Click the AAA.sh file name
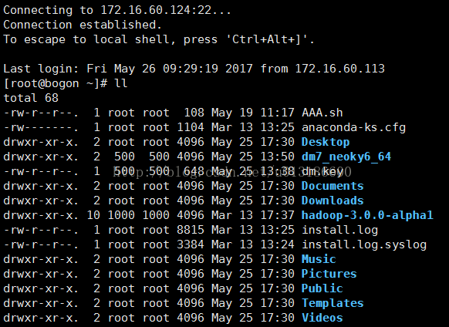Screen dimensions: 449x327 [322, 113]
